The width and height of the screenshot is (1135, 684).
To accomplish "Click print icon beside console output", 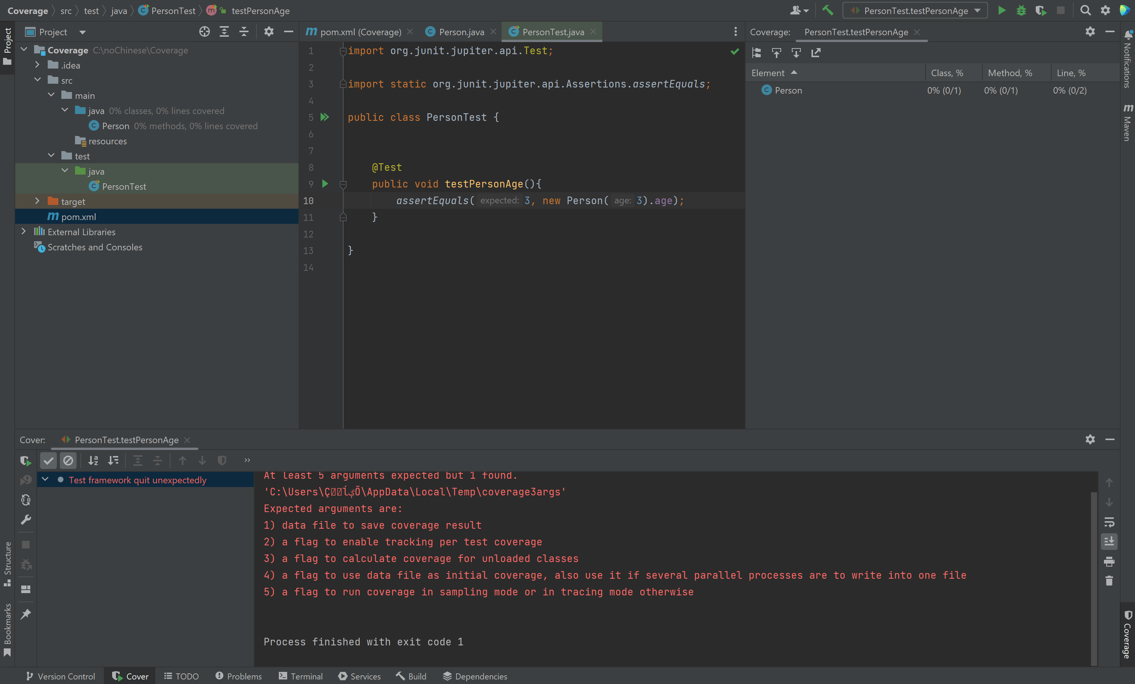I will 1109,562.
